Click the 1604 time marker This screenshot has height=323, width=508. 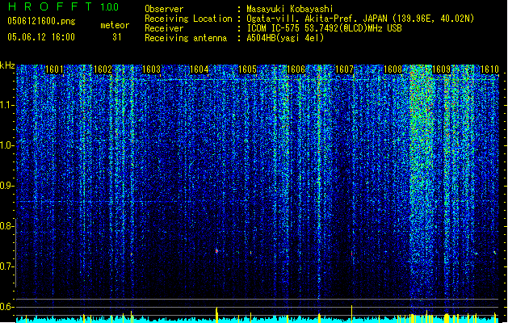pyautogui.click(x=199, y=69)
